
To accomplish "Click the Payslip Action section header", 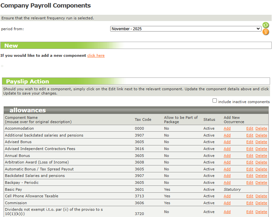I will 28,81.
